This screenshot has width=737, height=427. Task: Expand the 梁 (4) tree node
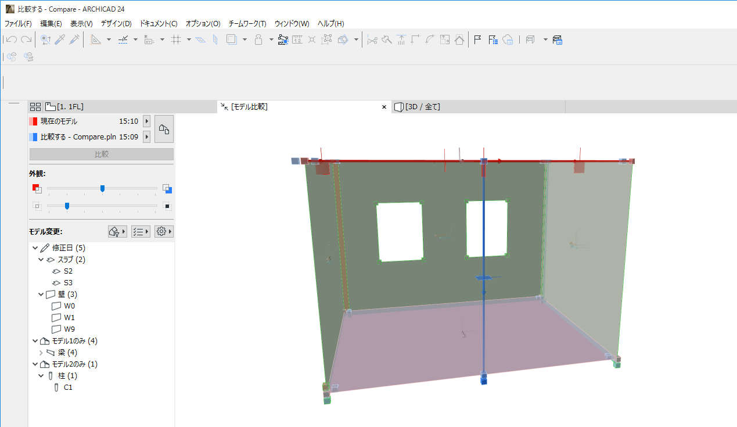[41, 353]
